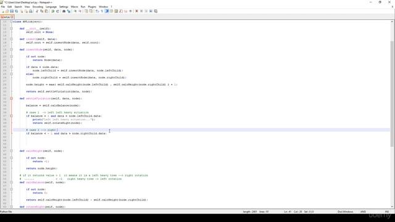Collapse the __init__ method fold marker
This screenshot has width=395, height=222.
[11, 28]
